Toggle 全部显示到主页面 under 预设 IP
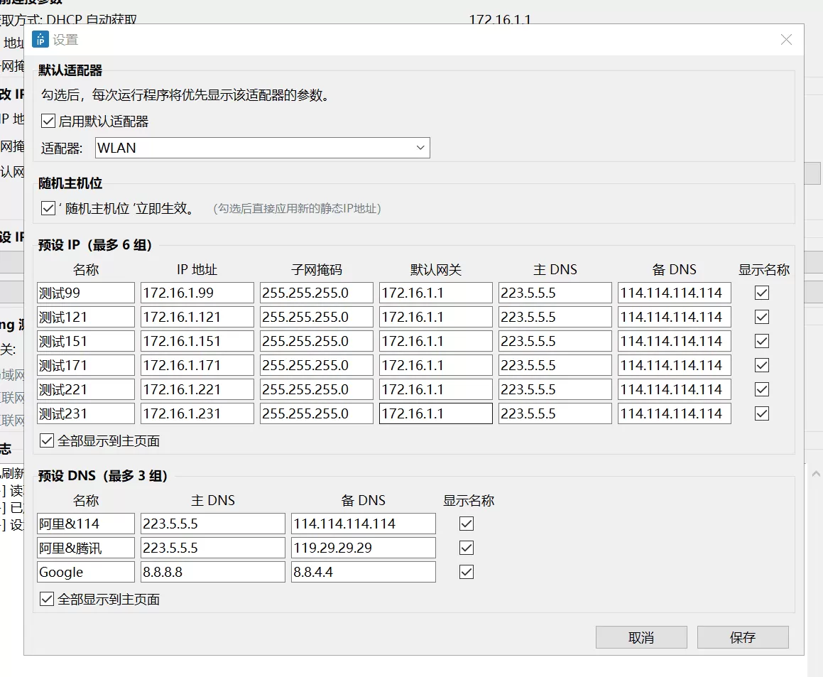The height and width of the screenshot is (677, 823). (47, 440)
